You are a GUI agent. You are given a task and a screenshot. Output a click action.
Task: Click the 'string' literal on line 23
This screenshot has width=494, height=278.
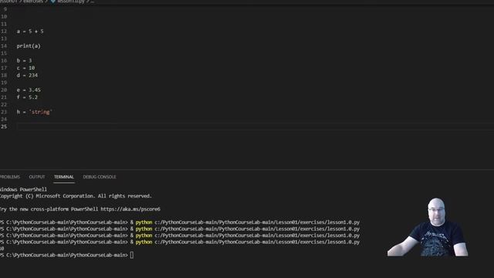click(x=41, y=112)
